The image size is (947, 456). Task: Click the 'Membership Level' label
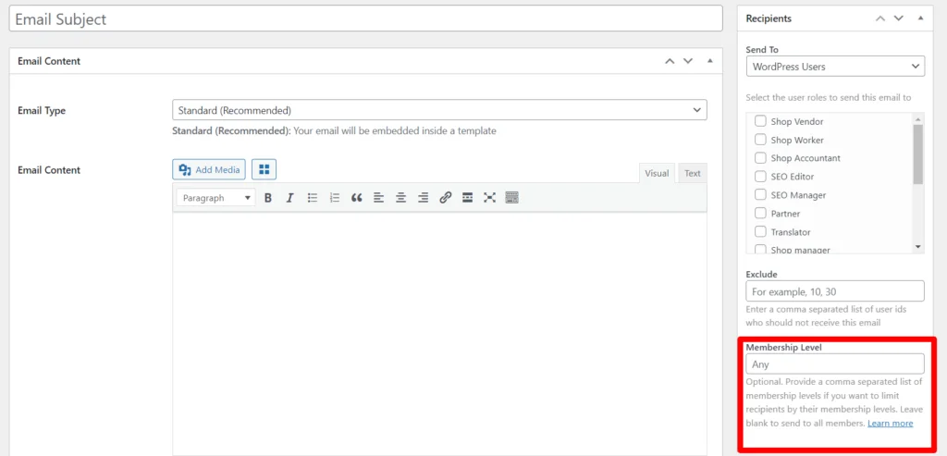tap(784, 347)
